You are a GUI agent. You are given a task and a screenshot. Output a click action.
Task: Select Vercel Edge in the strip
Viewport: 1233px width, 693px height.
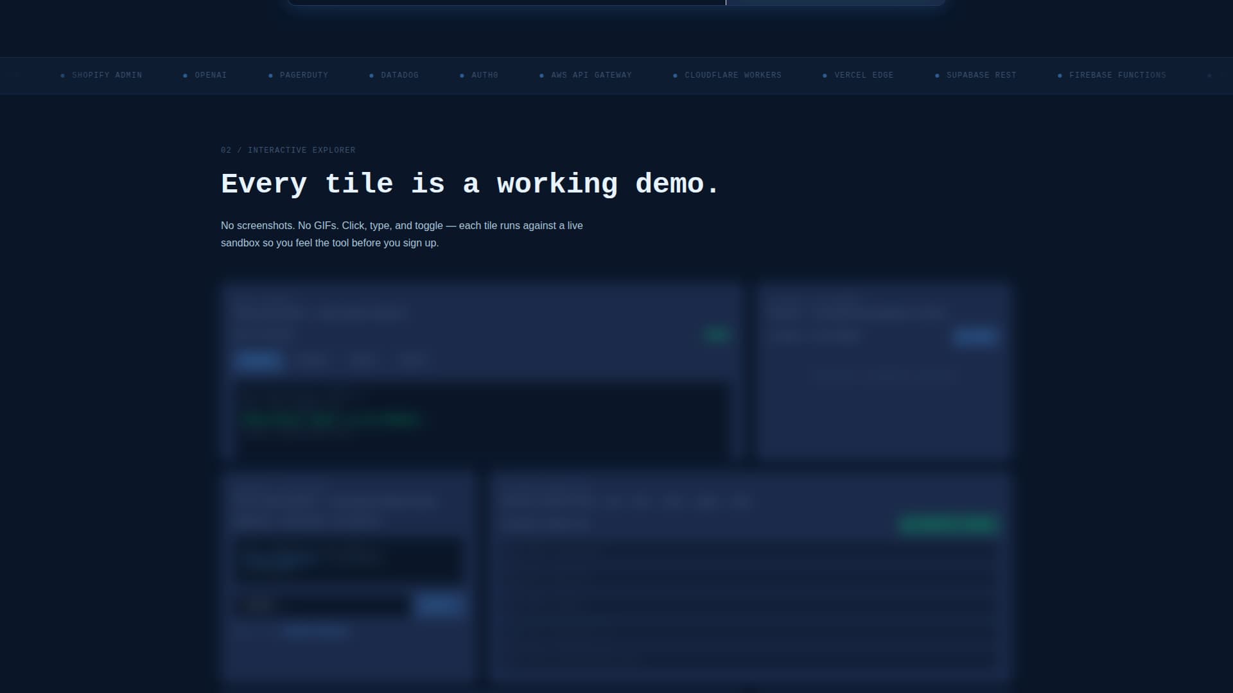(x=864, y=75)
